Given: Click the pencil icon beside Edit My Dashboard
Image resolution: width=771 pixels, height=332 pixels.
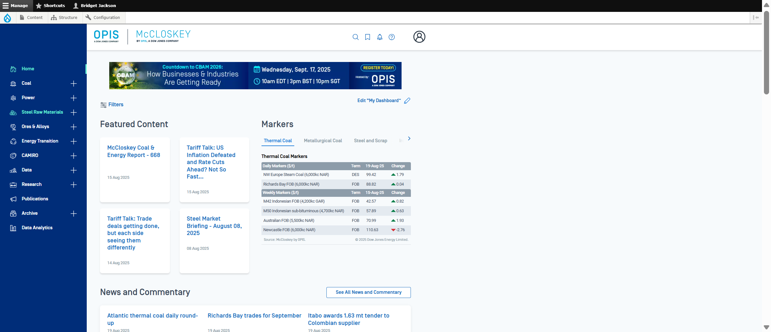Looking at the screenshot, I should tap(407, 101).
